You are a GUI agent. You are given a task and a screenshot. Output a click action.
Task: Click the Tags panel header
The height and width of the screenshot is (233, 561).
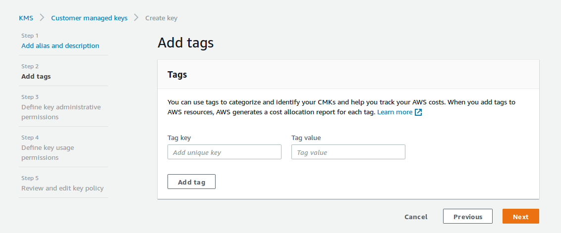coord(177,75)
